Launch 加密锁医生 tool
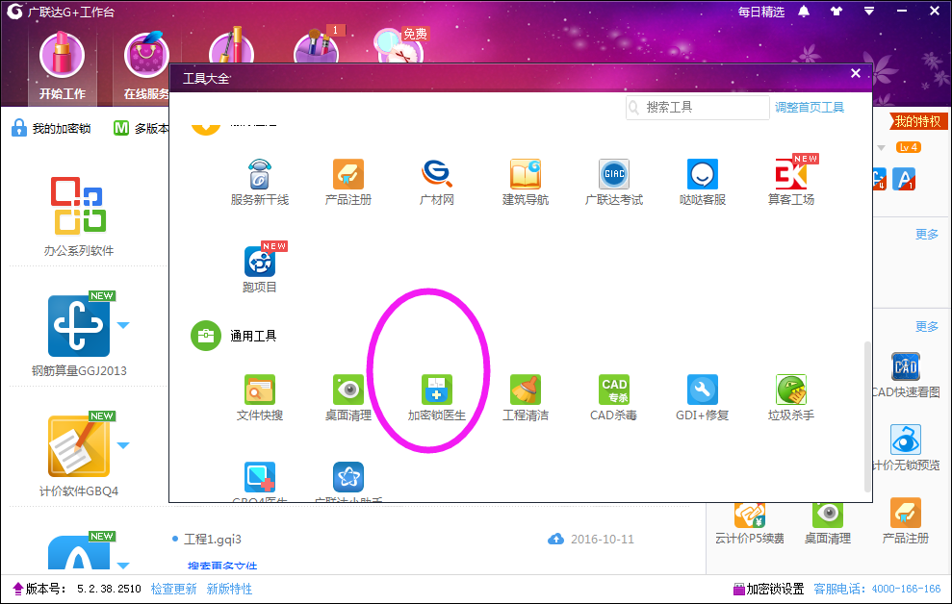 point(437,398)
